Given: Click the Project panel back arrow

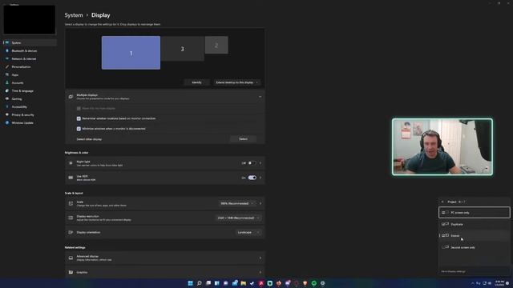Looking at the screenshot, I should pos(442,202).
